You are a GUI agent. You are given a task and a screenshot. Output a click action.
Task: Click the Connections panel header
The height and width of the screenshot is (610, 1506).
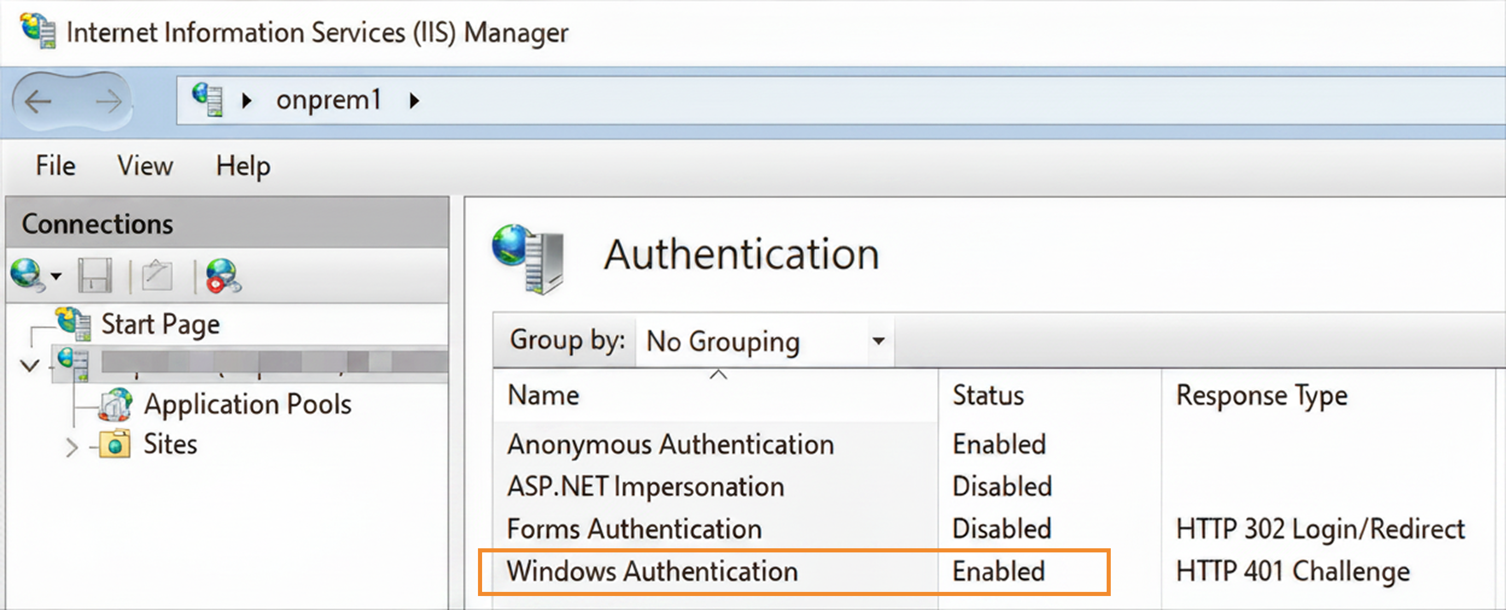coord(227,223)
